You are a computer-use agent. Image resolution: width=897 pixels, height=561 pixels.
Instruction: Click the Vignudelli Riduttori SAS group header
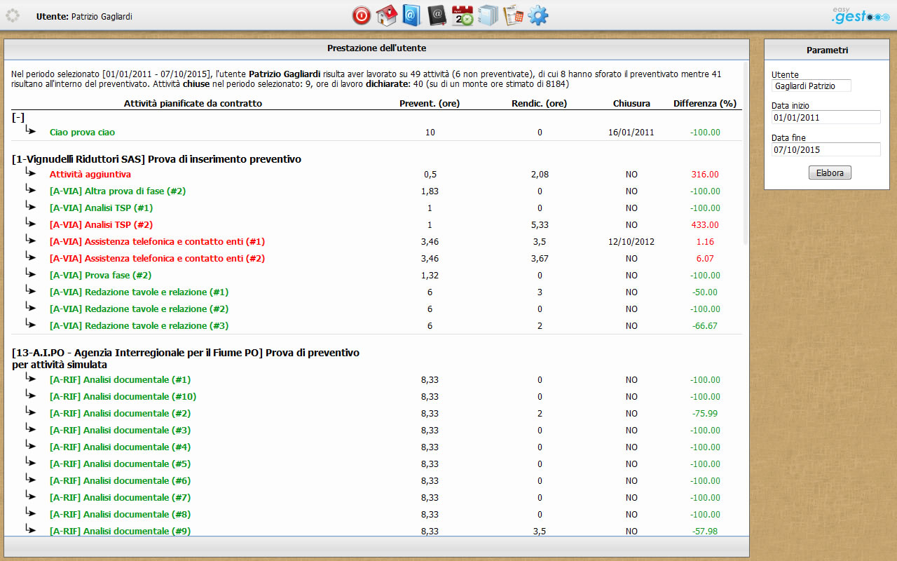tap(156, 159)
